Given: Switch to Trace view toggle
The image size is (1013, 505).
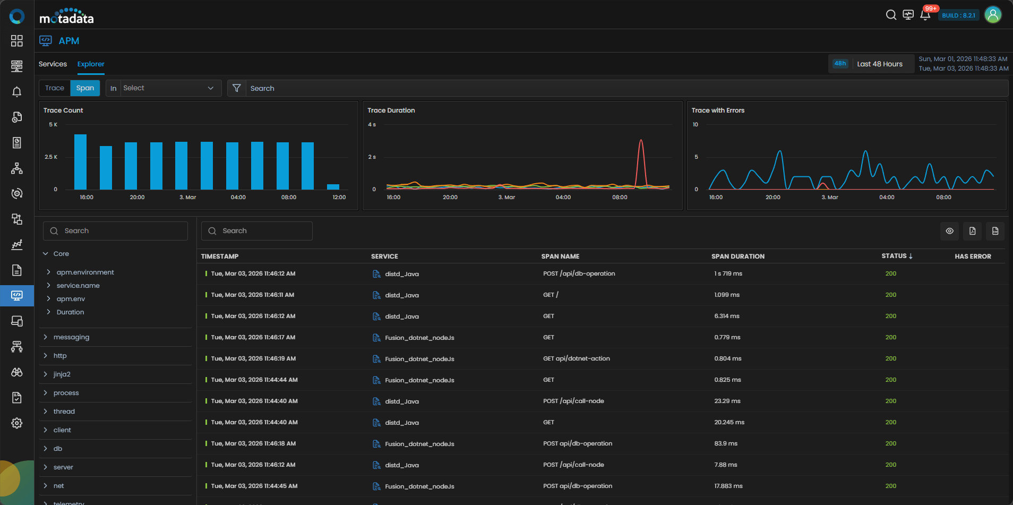Looking at the screenshot, I should (x=55, y=88).
